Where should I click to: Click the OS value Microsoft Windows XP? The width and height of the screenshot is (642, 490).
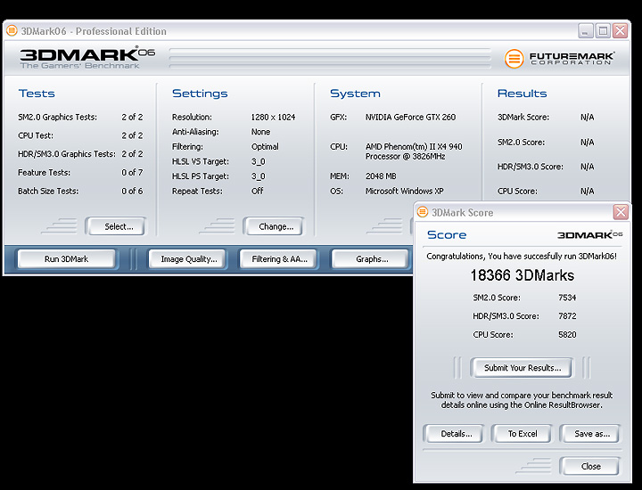tap(405, 191)
